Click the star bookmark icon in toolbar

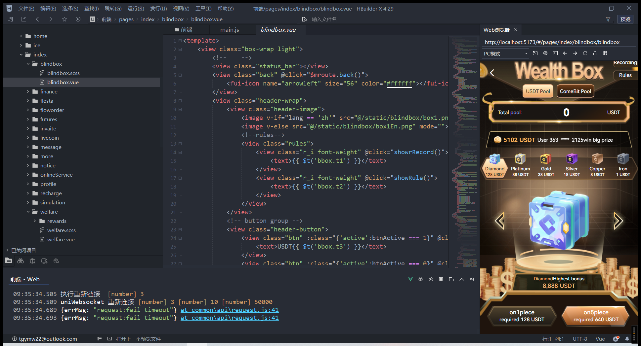pos(64,19)
